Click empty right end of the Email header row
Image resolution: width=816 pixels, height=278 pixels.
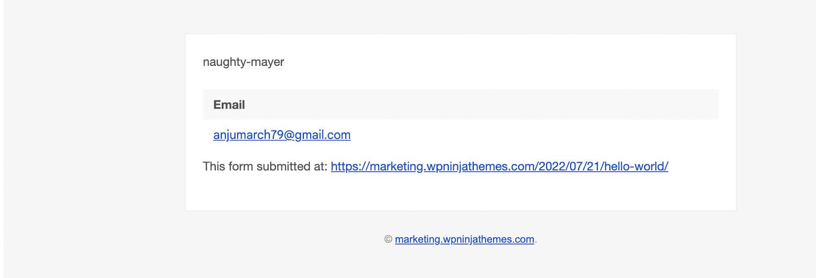pyautogui.click(x=663, y=105)
